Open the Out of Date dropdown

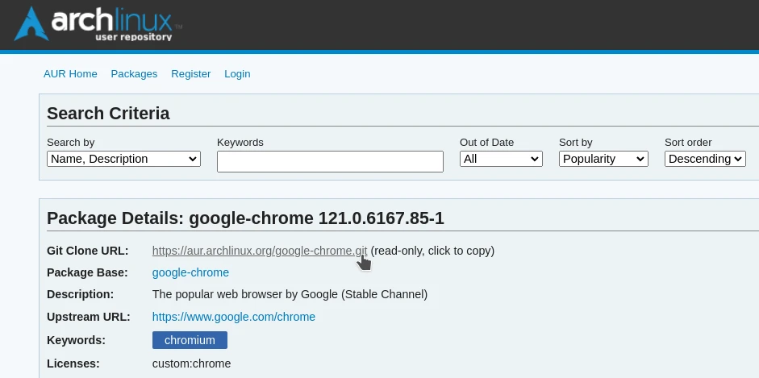point(500,160)
